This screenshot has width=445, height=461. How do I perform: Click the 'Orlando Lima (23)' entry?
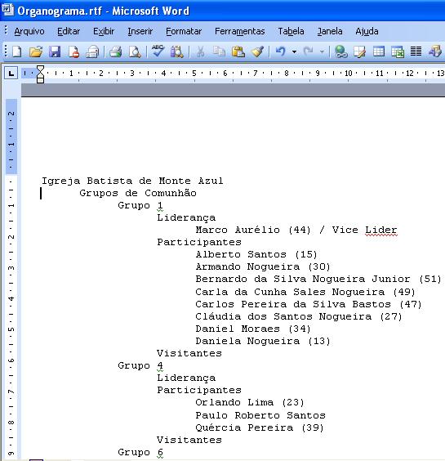click(250, 402)
